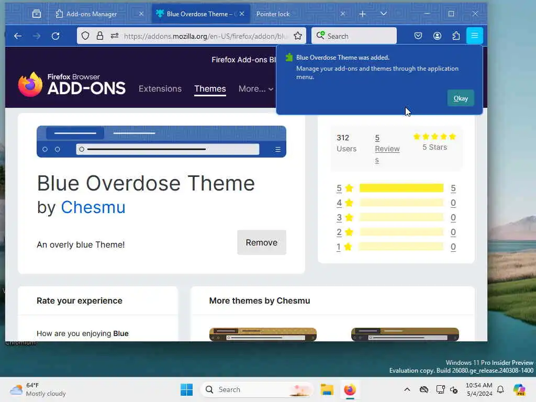Reload the current page
Image resolution: width=536 pixels, height=402 pixels.
[55, 36]
